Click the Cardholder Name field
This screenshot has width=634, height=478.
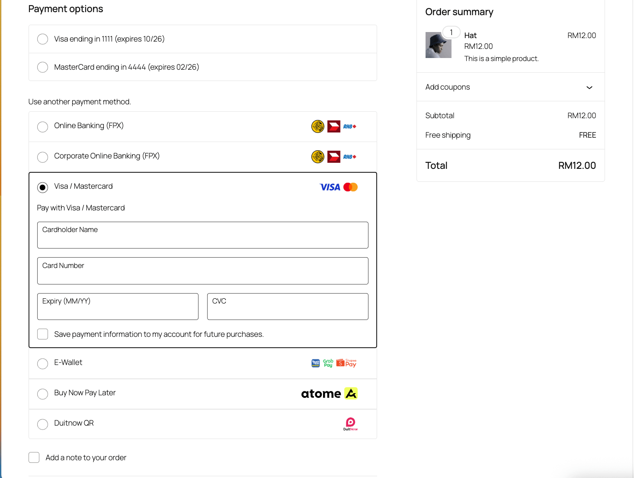202,235
